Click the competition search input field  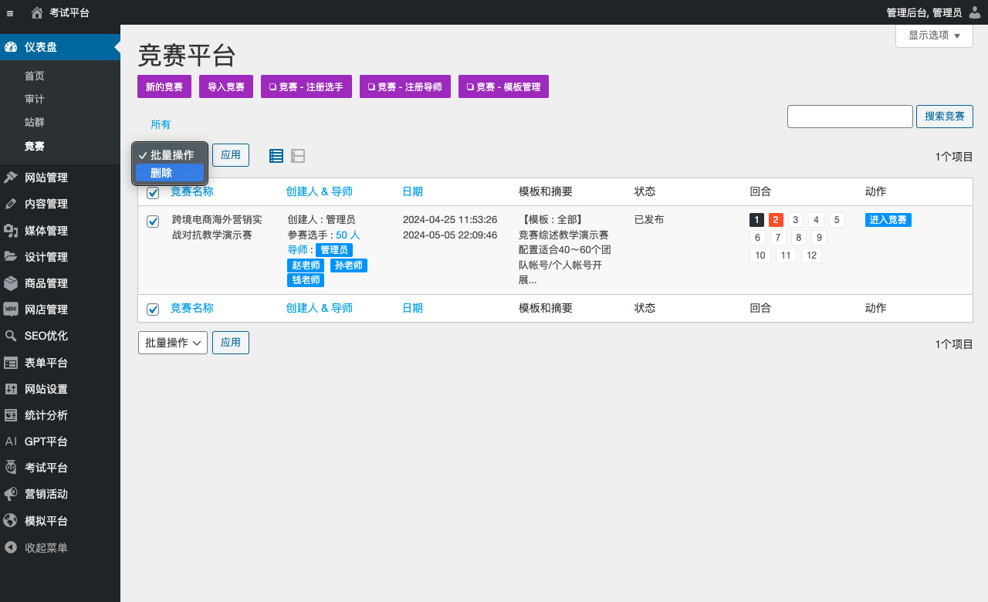pyautogui.click(x=850, y=117)
